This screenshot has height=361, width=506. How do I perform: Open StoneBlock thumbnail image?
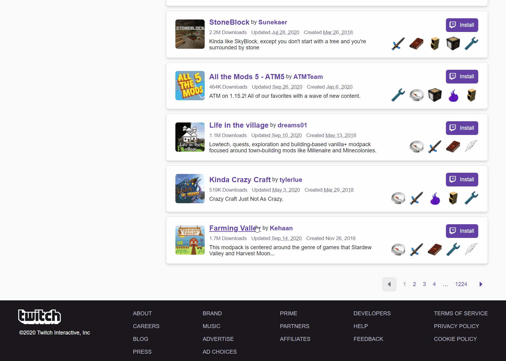[190, 34]
